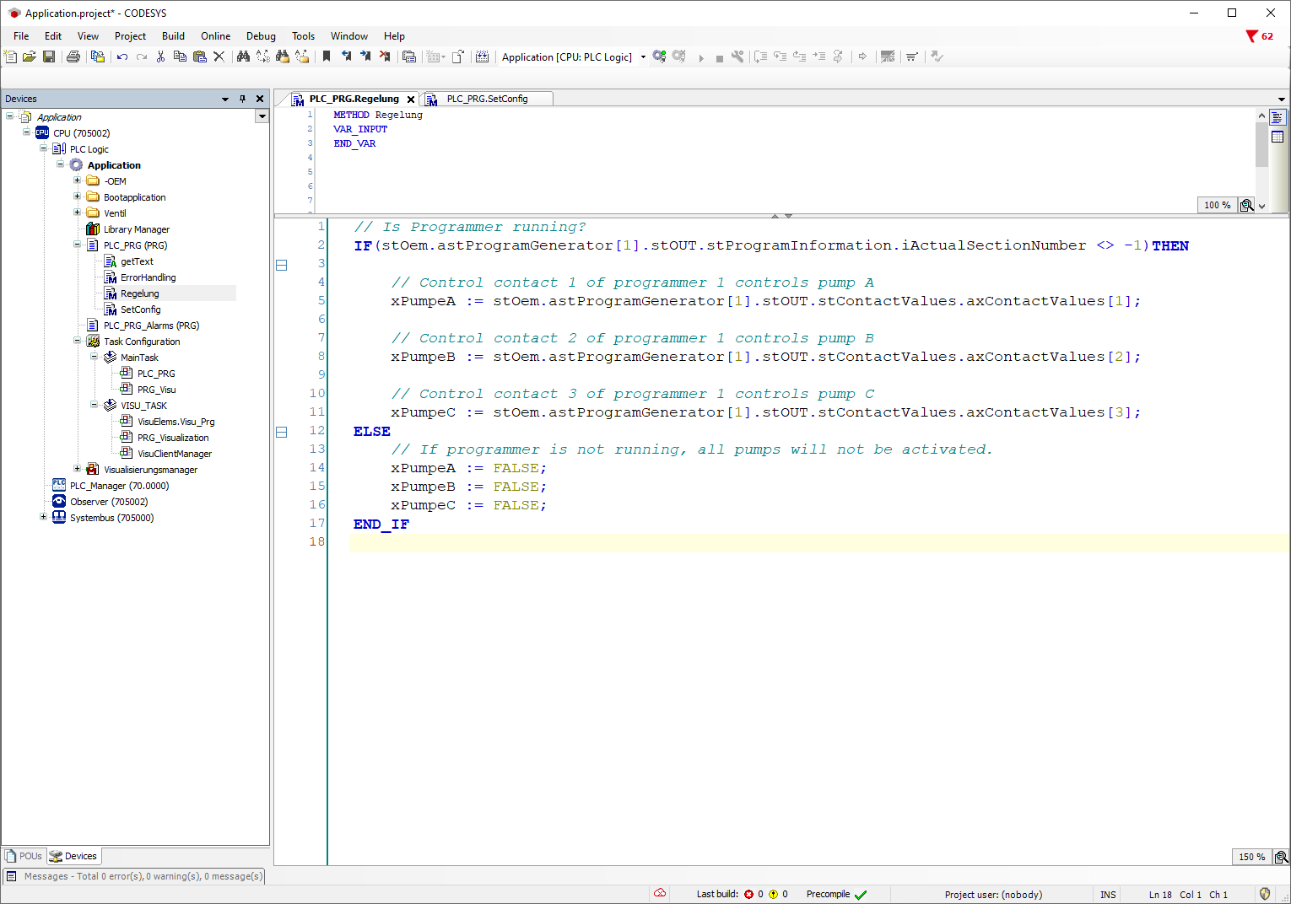1291x904 pixels.
Task: Open the notifications flag showing 62
Action: click(1259, 36)
